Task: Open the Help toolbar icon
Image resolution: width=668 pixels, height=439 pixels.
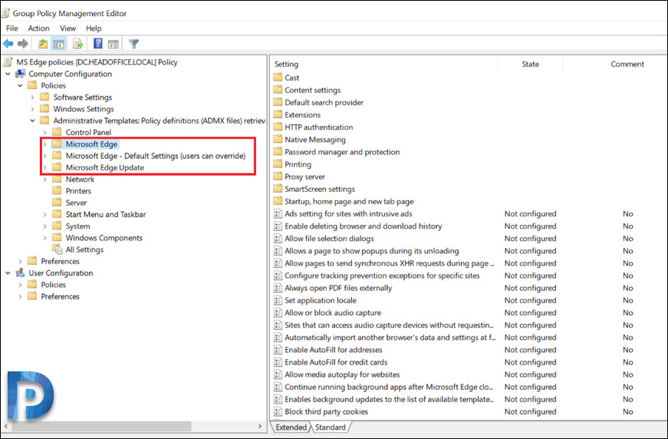Action: [x=98, y=44]
